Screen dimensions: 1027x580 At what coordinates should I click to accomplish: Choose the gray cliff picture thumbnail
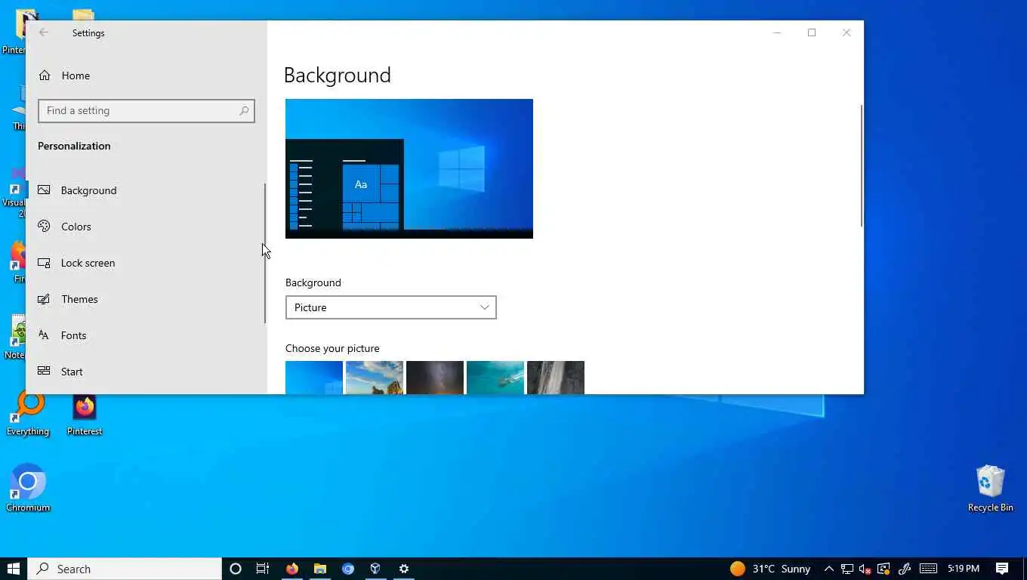pyautogui.click(x=556, y=377)
